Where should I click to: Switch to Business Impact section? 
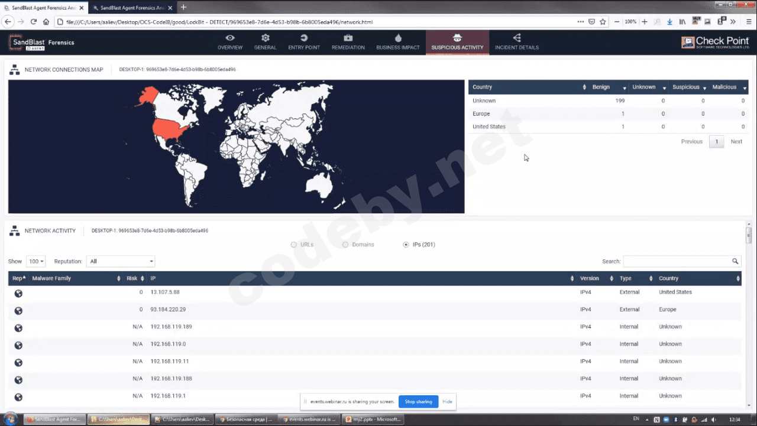[398, 42]
